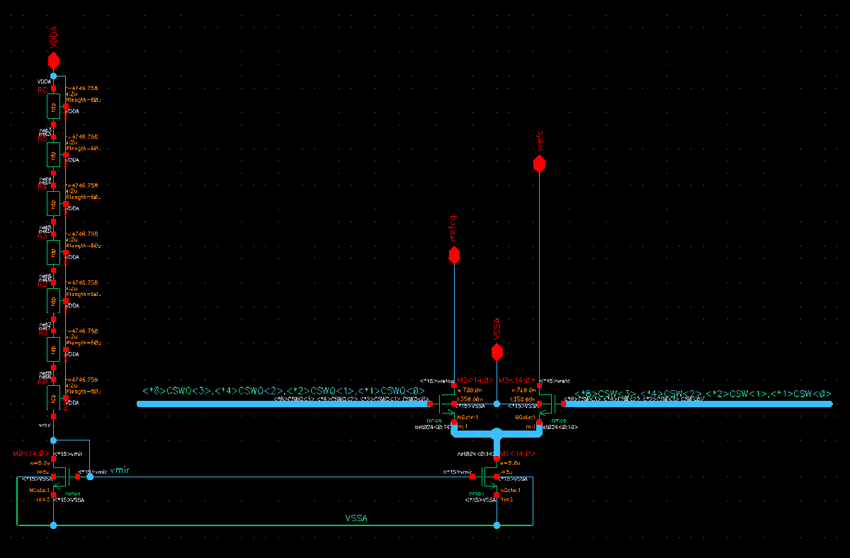Click the gate terminal of M3 on CSW bus
This screenshot has height=558, width=850.
click(565, 404)
